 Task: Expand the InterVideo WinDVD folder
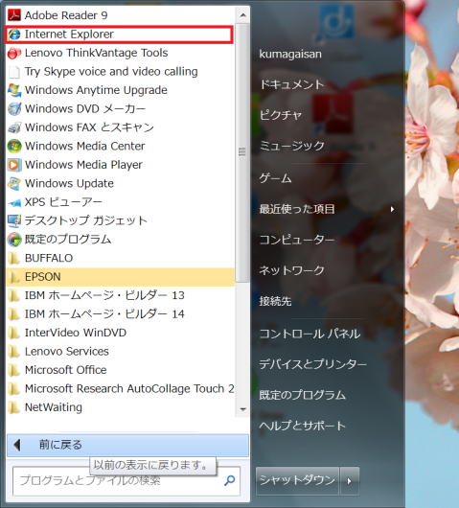click(120, 333)
